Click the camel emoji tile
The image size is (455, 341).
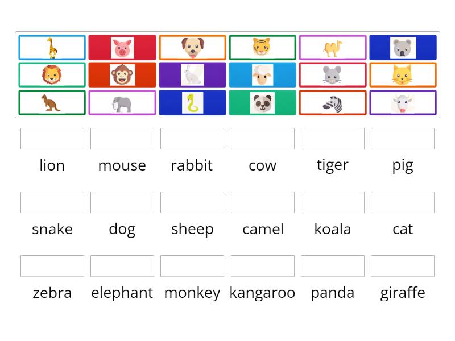[x=333, y=47]
